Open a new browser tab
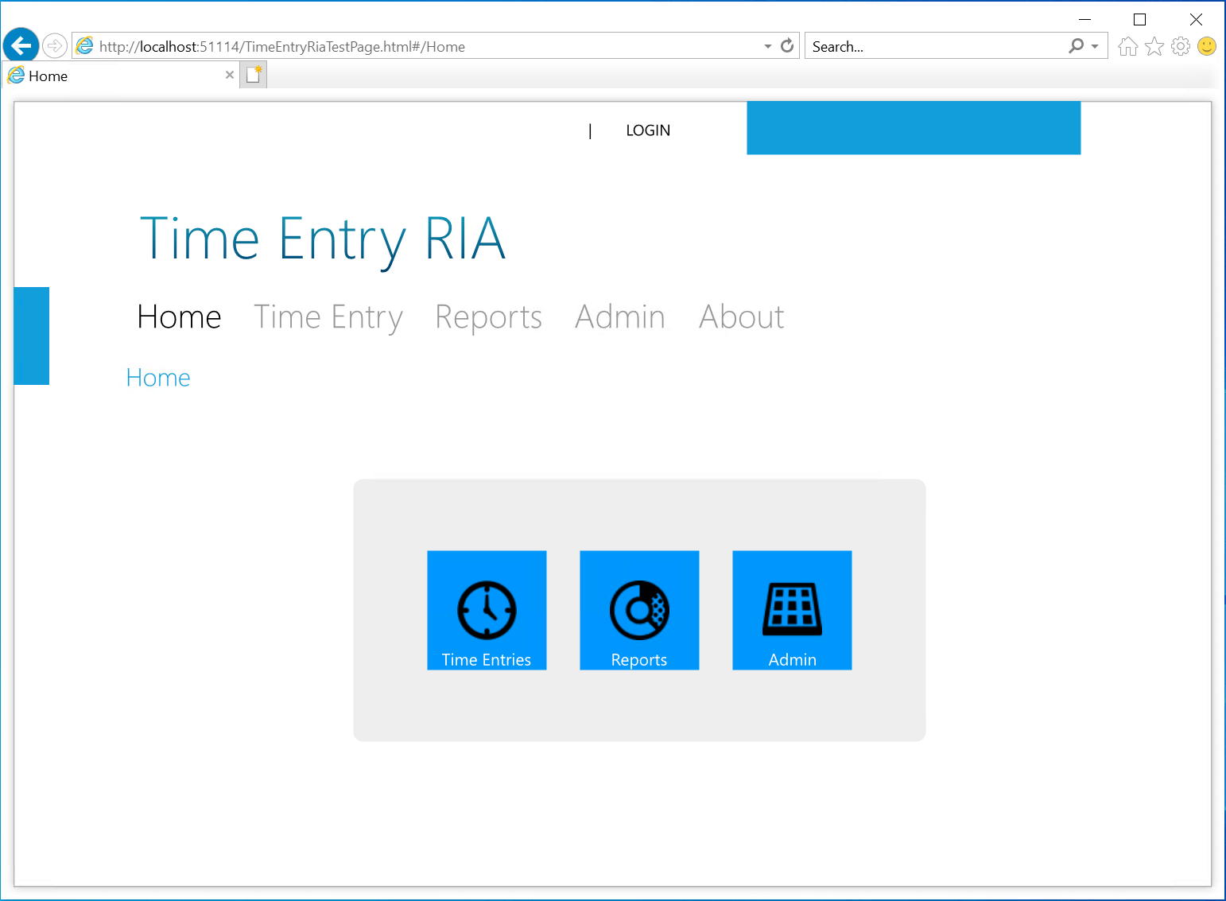This screenshot has width=1226, height=901. 253,73
